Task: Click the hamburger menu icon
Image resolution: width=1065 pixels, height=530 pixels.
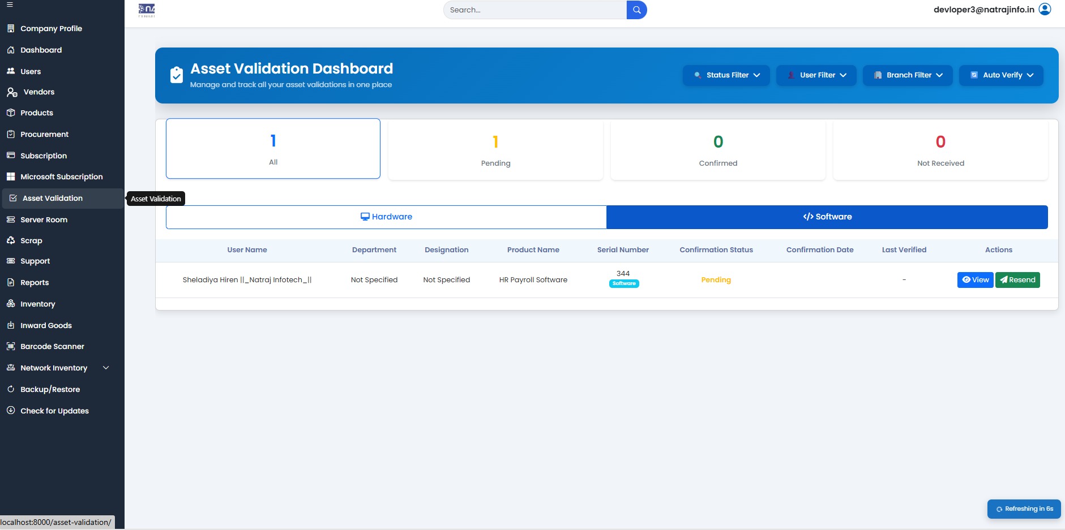Action: pyautogui.click(x=10, y=5)
